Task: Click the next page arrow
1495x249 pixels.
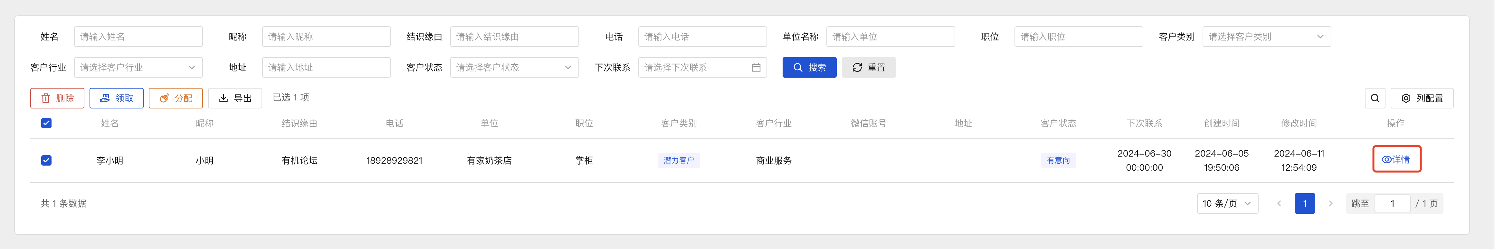Action: point(1330,203)
